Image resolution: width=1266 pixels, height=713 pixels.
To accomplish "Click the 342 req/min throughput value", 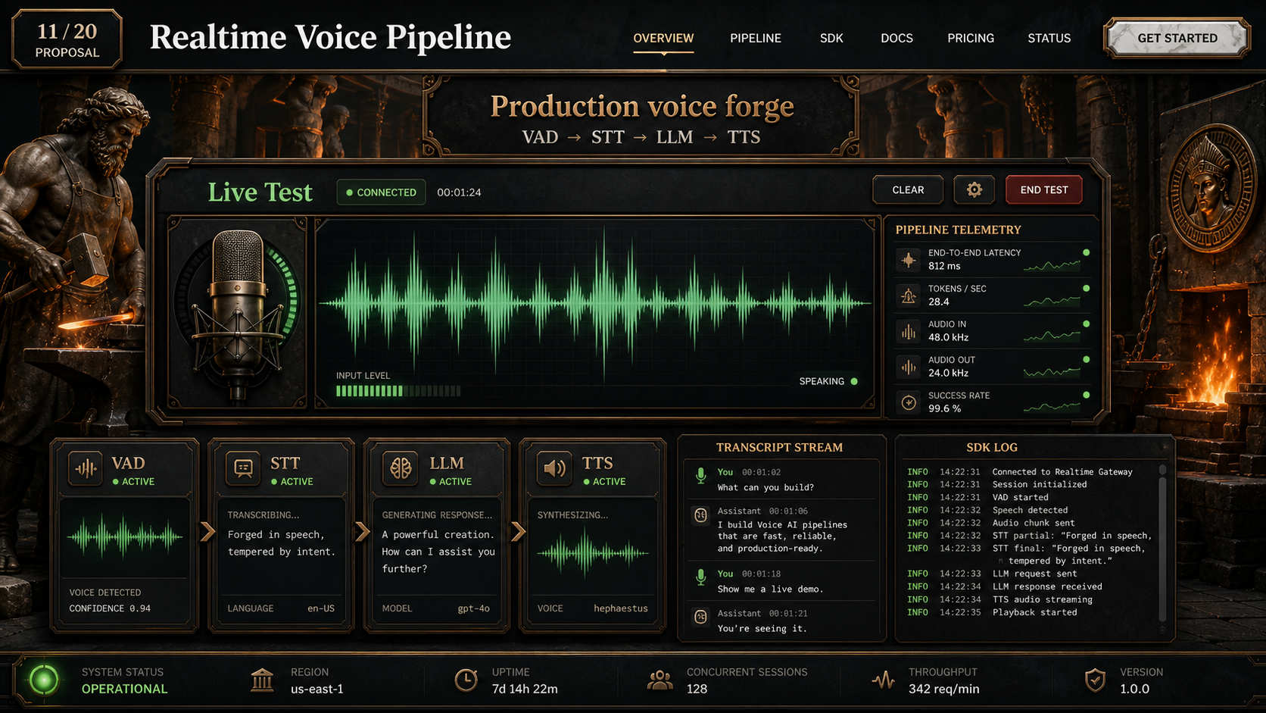I will (x=943, y=689).
